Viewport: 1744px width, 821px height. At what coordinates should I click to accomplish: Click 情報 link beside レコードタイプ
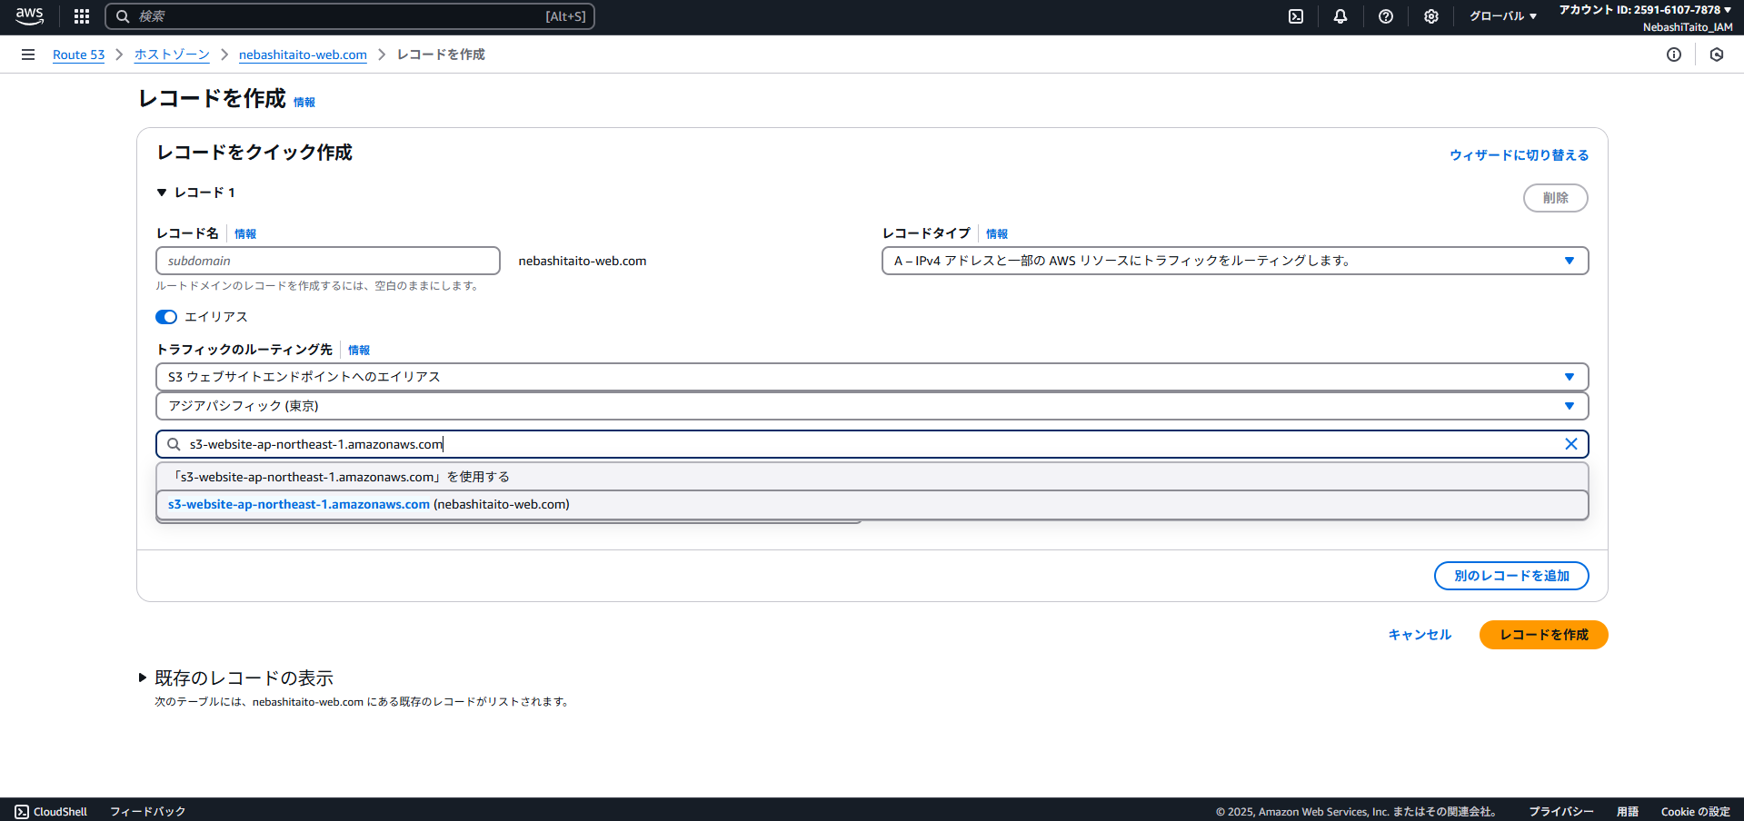click(997, 234)
